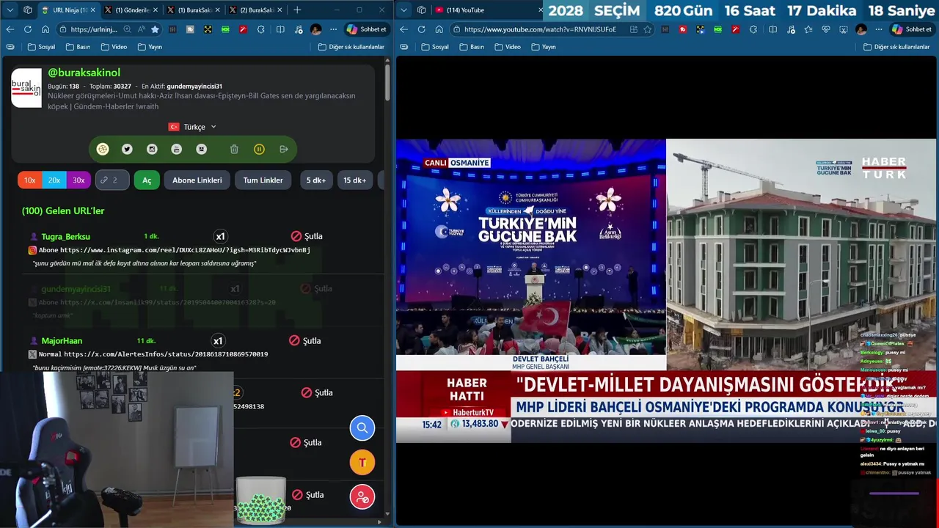Open extensions puzzle icon in left browser
The height and width of the screenshot is (528, 939).
click(x=263, y=29)
